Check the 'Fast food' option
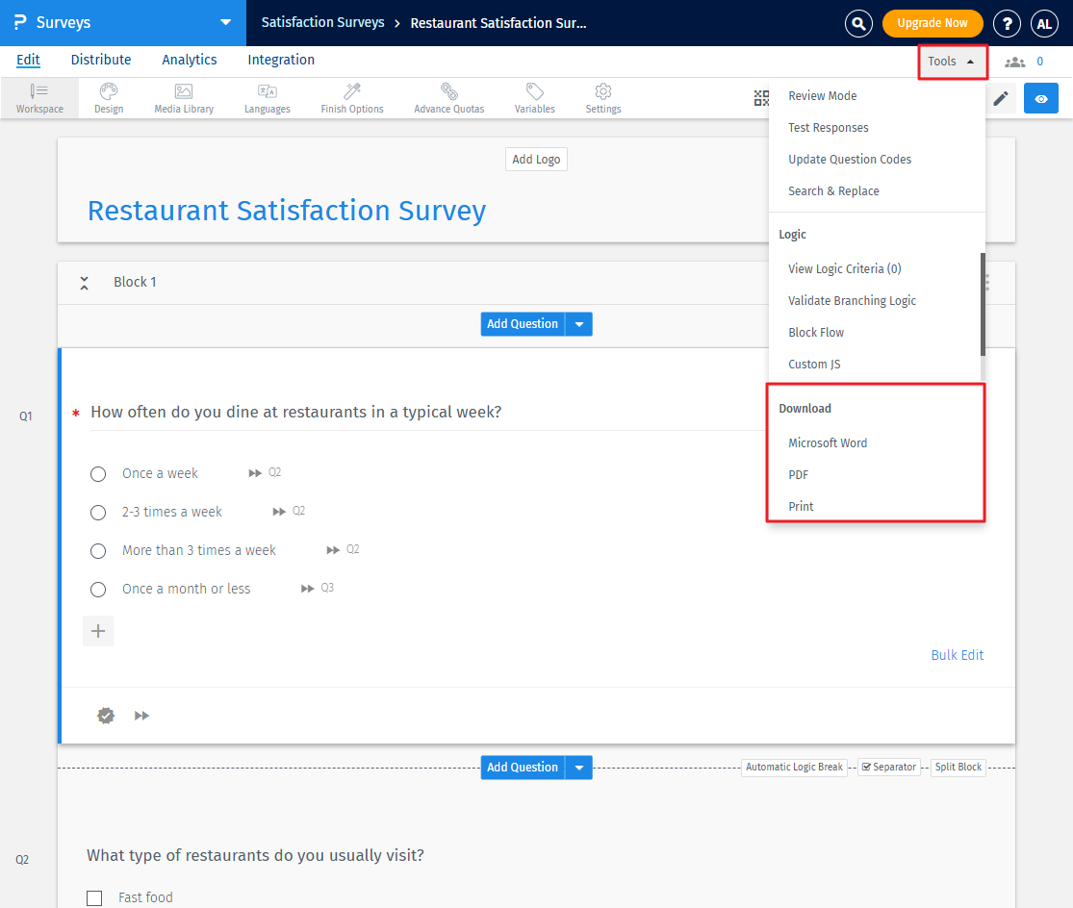The image size is (1073, 908). pyautogui.click(x=94, y=897)
